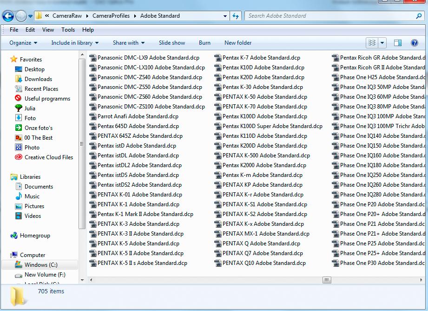Image resolution: width=428 pixels, height=311 pixels.
Task: Open the File menu
Action: 14,29
